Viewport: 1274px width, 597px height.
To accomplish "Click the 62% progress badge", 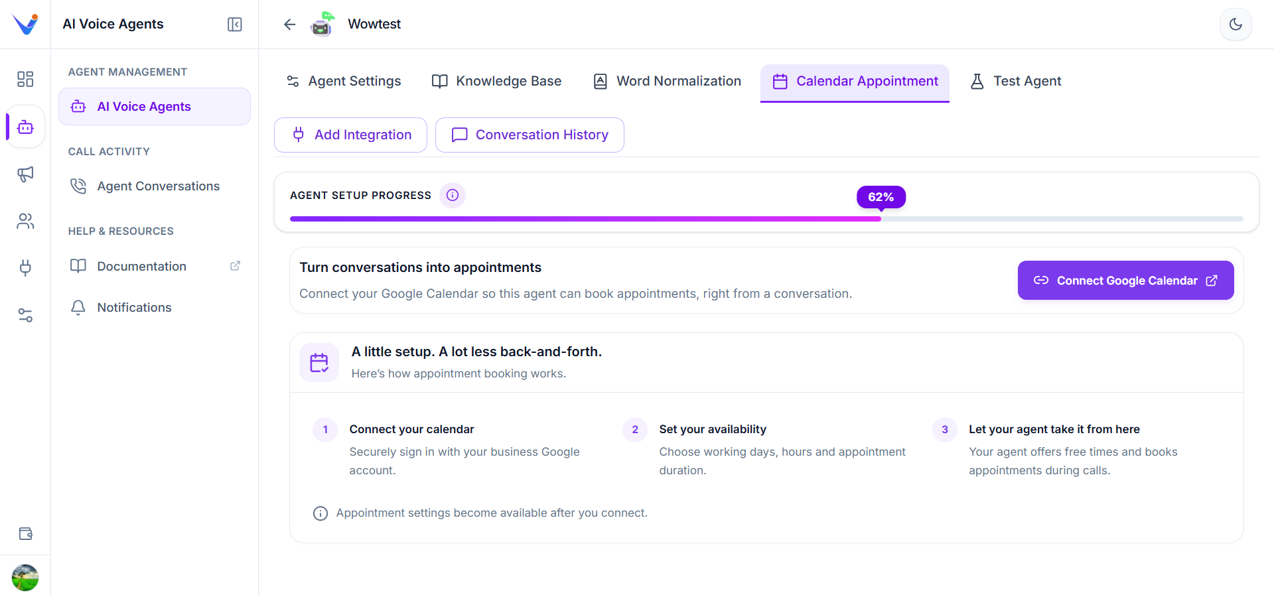I will click(x=881, y=197).
